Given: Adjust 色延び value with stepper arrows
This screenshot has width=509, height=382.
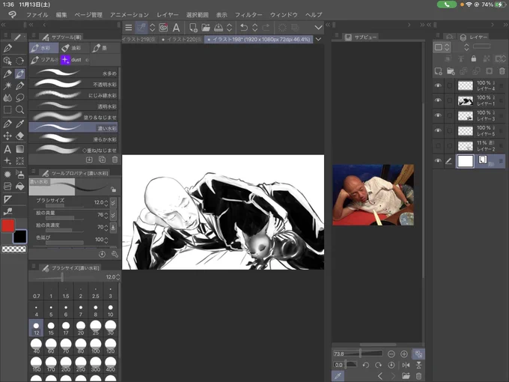Looking at the screenshot, I should [x=106, y=240].
